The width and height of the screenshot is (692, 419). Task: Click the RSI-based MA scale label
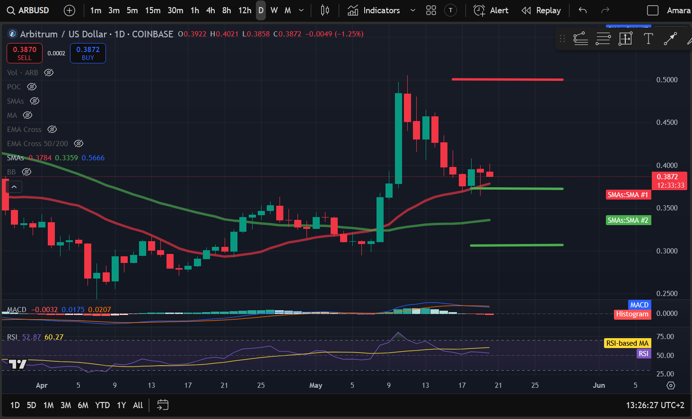[x=628, y=343]
